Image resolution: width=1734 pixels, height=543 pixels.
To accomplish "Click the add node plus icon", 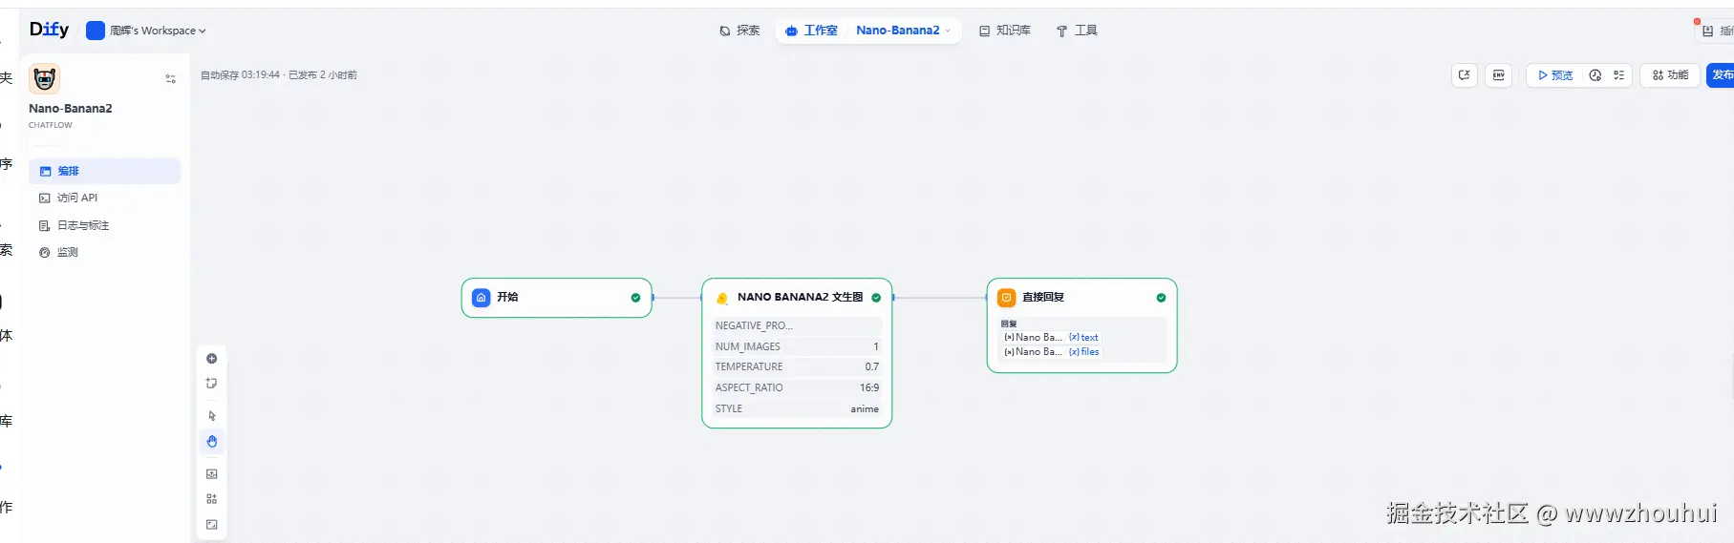I will [212, 359].
